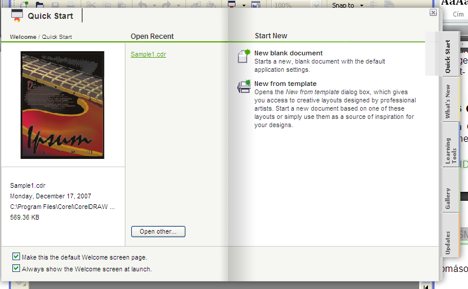Click the Print icon in toolbar

pos(71,5)
